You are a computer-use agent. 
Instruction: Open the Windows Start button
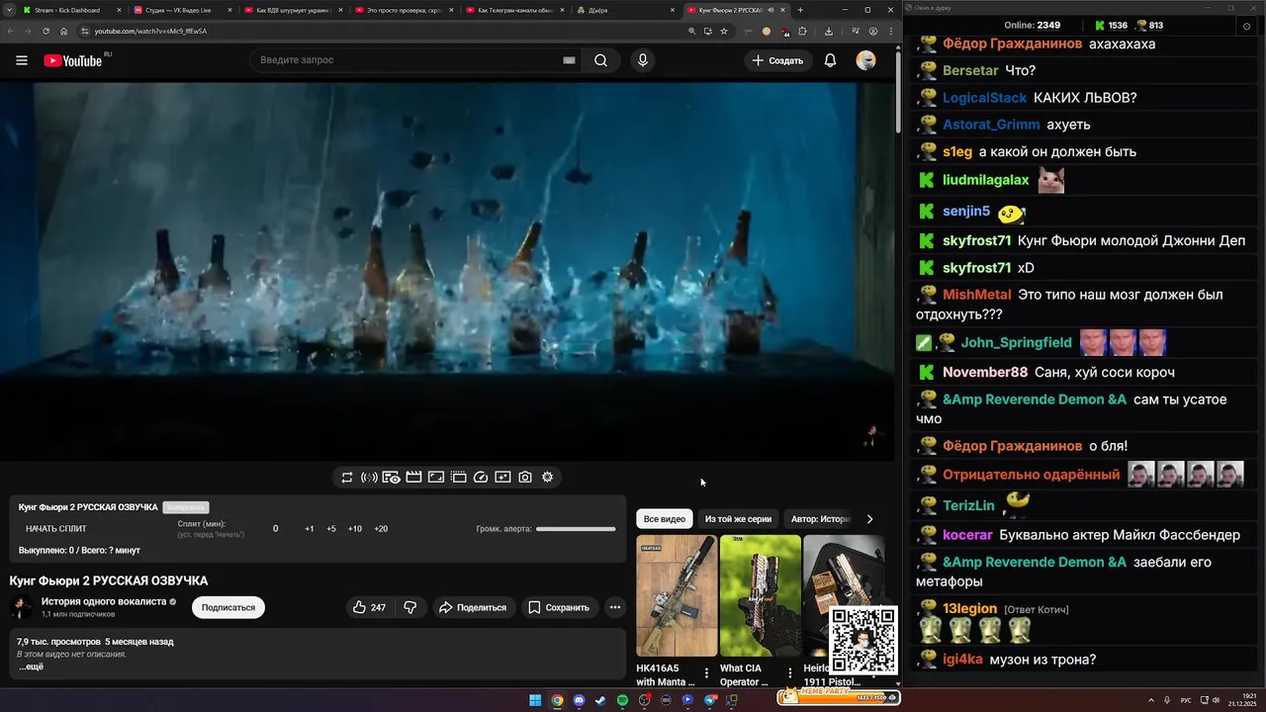point(535,700)
